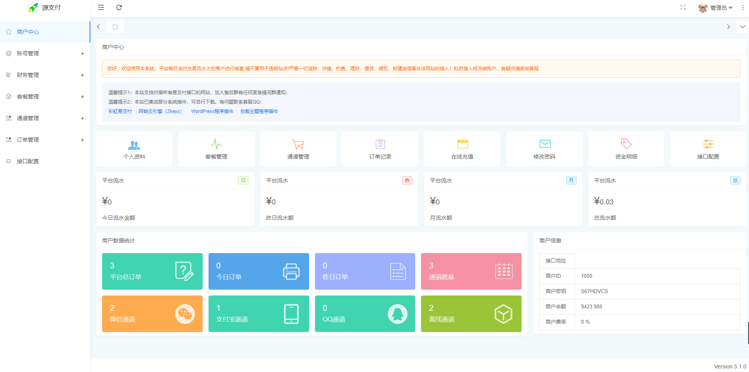This screenshot has height=372, width=749.
Task: Open the 平台总订单 statistics card
Action: (152, 271)
